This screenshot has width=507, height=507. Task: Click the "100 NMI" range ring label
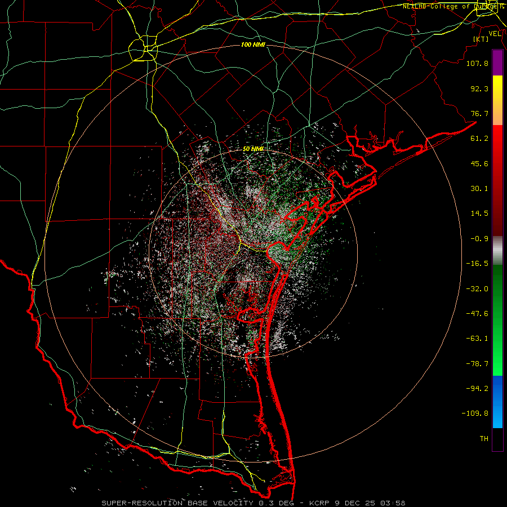[253, 45]
